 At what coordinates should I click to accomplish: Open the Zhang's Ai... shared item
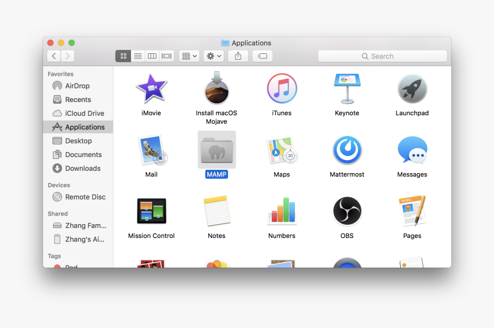(x=78, y=239)
